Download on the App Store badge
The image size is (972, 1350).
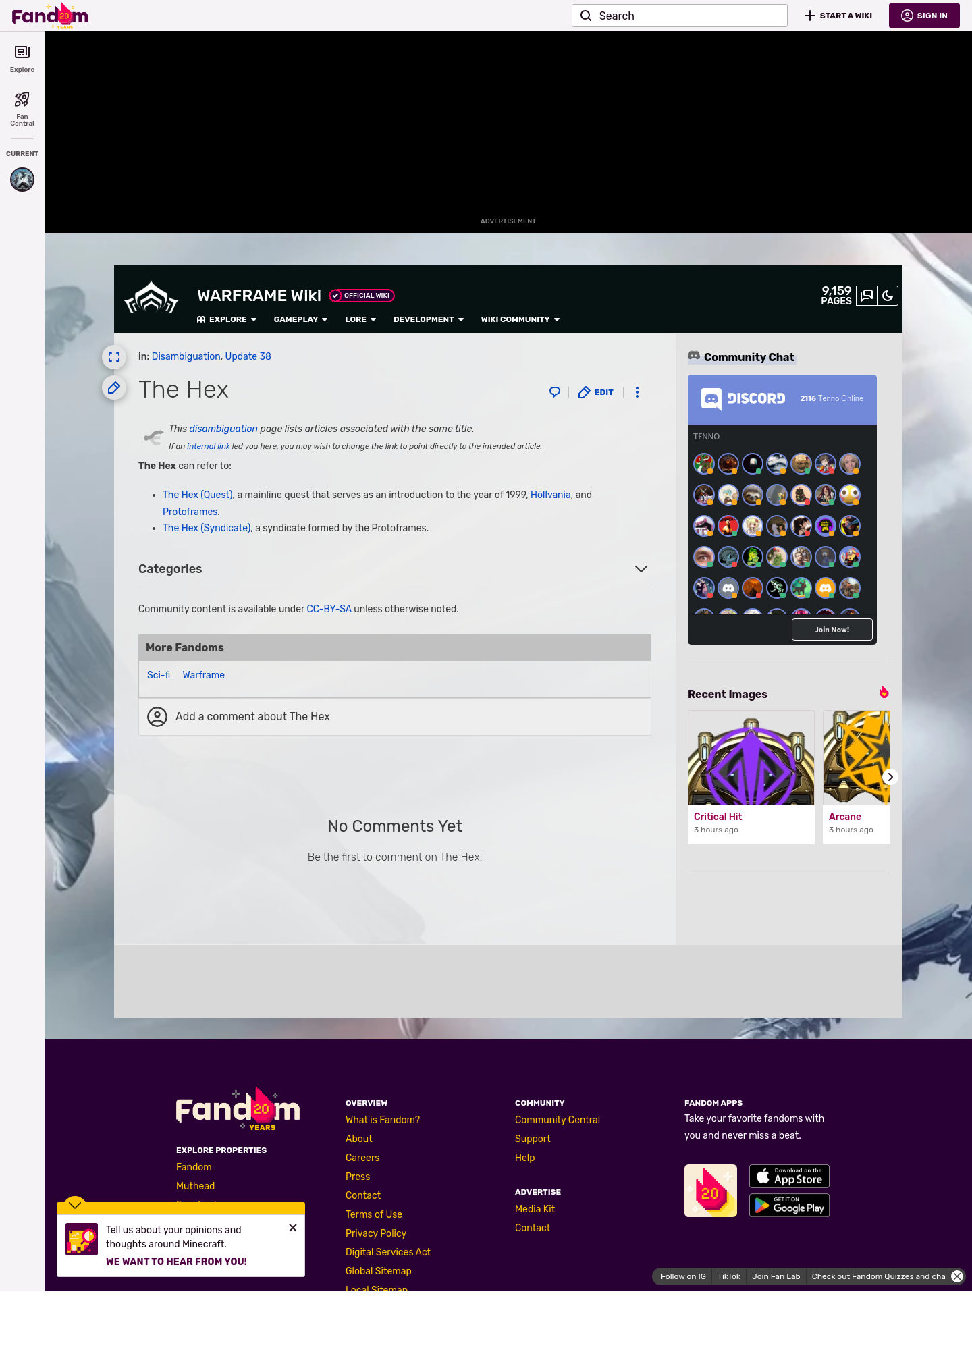[789, 1177]
